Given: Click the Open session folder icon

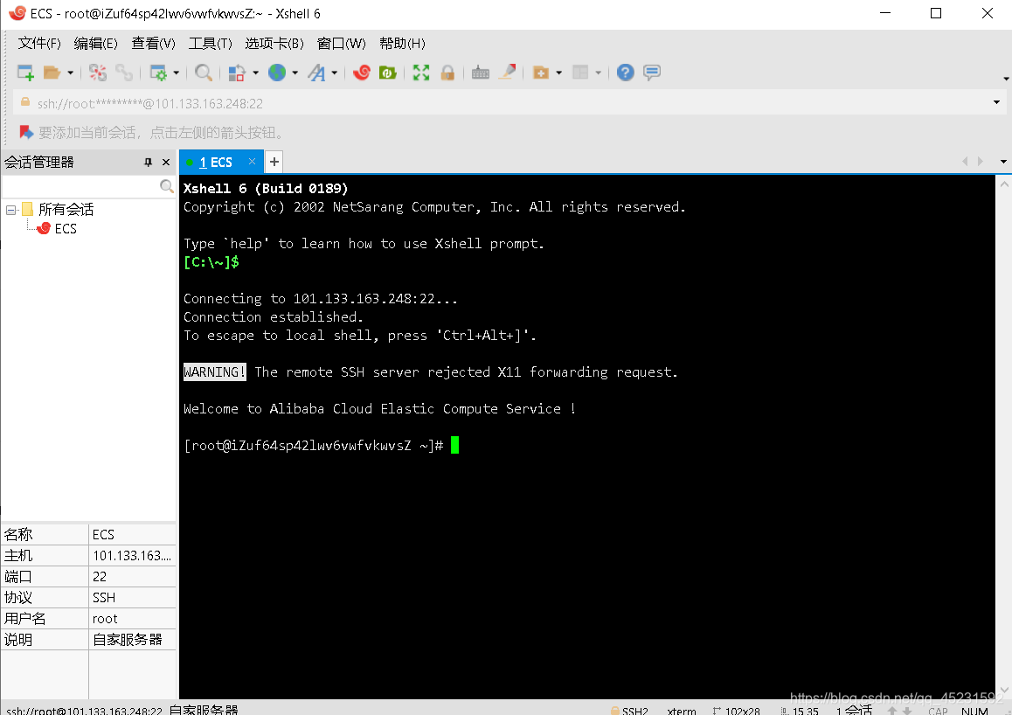Looking at the screenshot, I should coord(51,73).
